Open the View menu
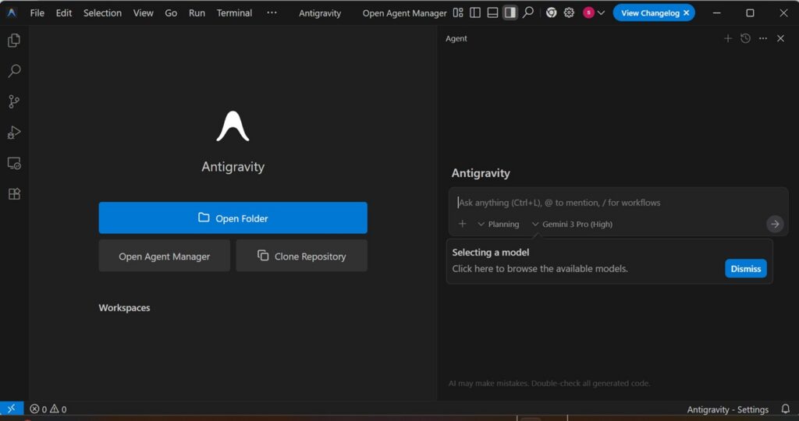 [x=144, y=12]
